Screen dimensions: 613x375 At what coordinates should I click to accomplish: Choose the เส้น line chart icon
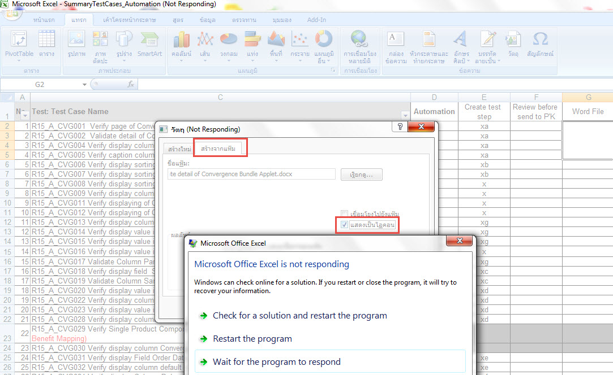click(x=205, y=40)
